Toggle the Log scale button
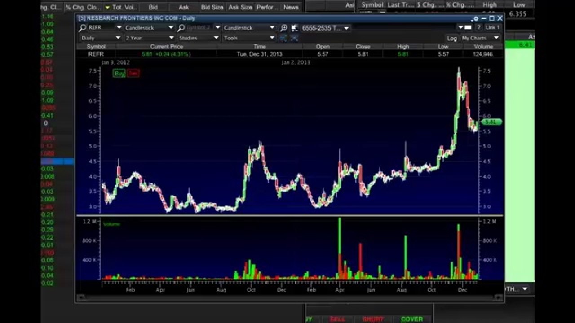 pos(452,38)
